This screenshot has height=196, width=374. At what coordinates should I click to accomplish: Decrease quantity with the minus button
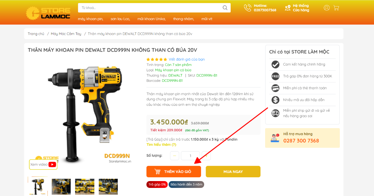[x=175, y=156]
